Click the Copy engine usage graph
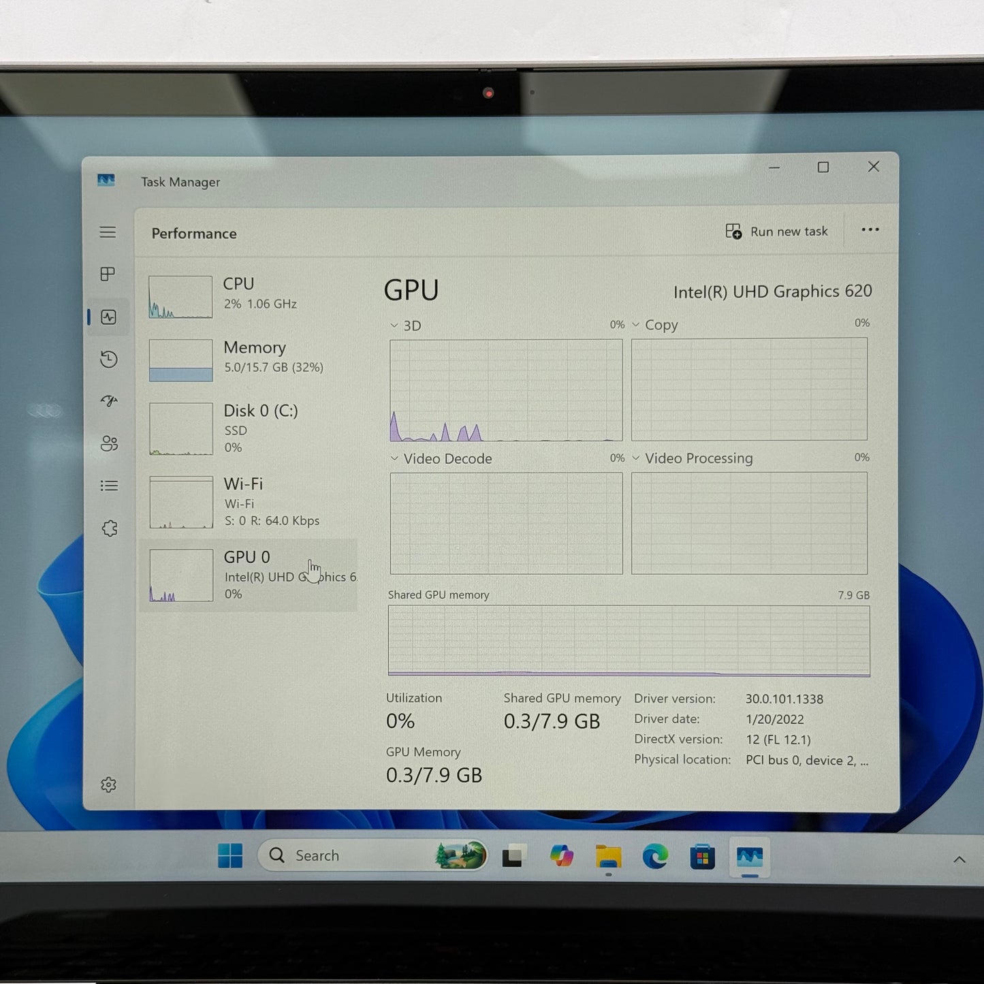 749,389
